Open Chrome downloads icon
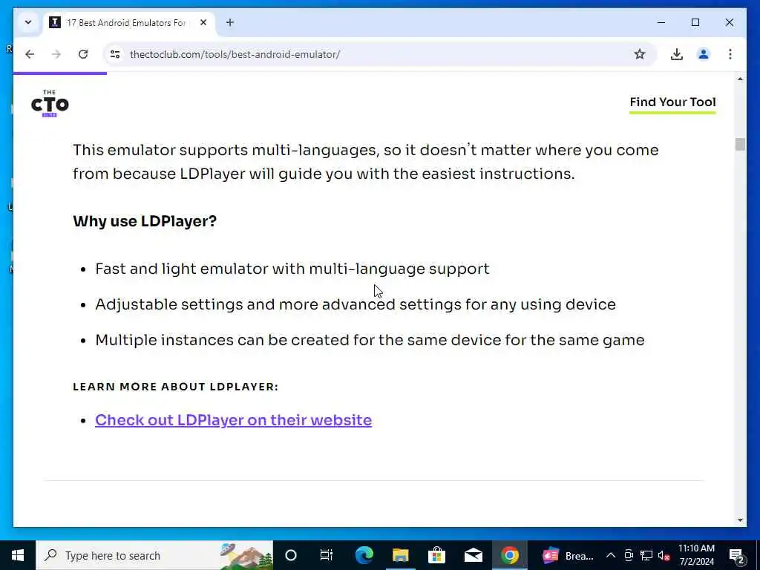 [677, 54]
